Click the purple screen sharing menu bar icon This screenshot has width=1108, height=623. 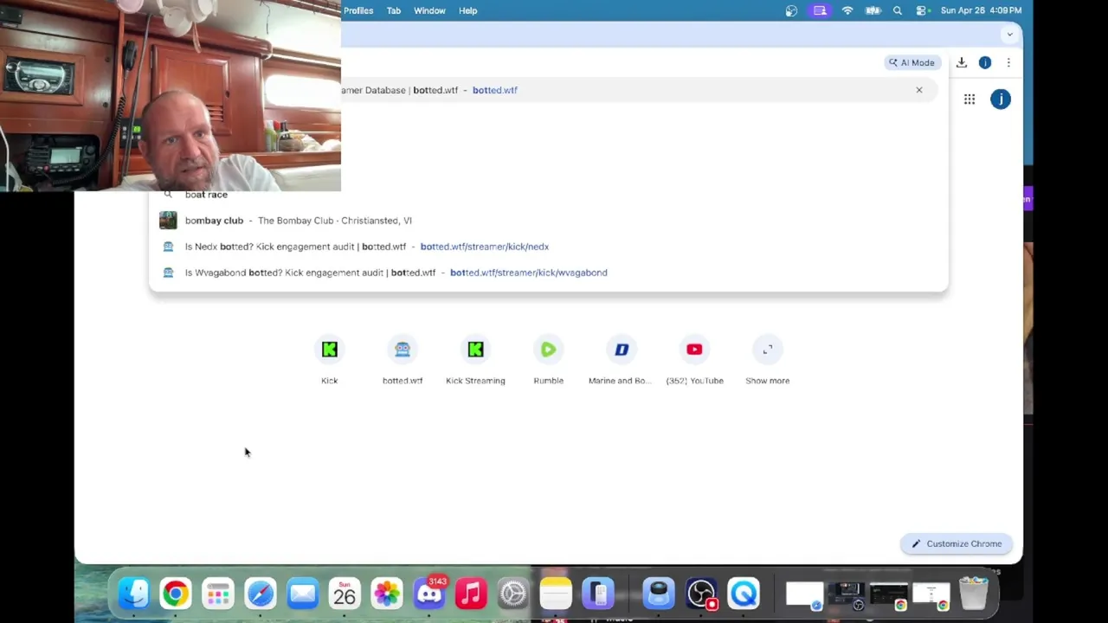[x=820, y=10]
